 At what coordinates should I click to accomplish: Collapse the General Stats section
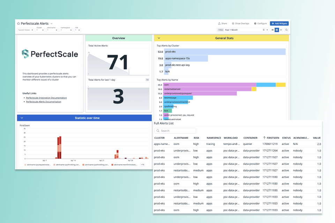[x=159, y=38]
